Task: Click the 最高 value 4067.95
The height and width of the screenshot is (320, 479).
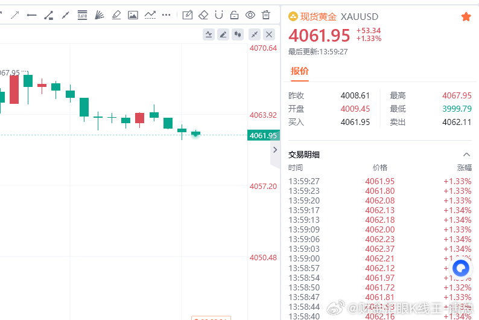Action: pos(457,95)
